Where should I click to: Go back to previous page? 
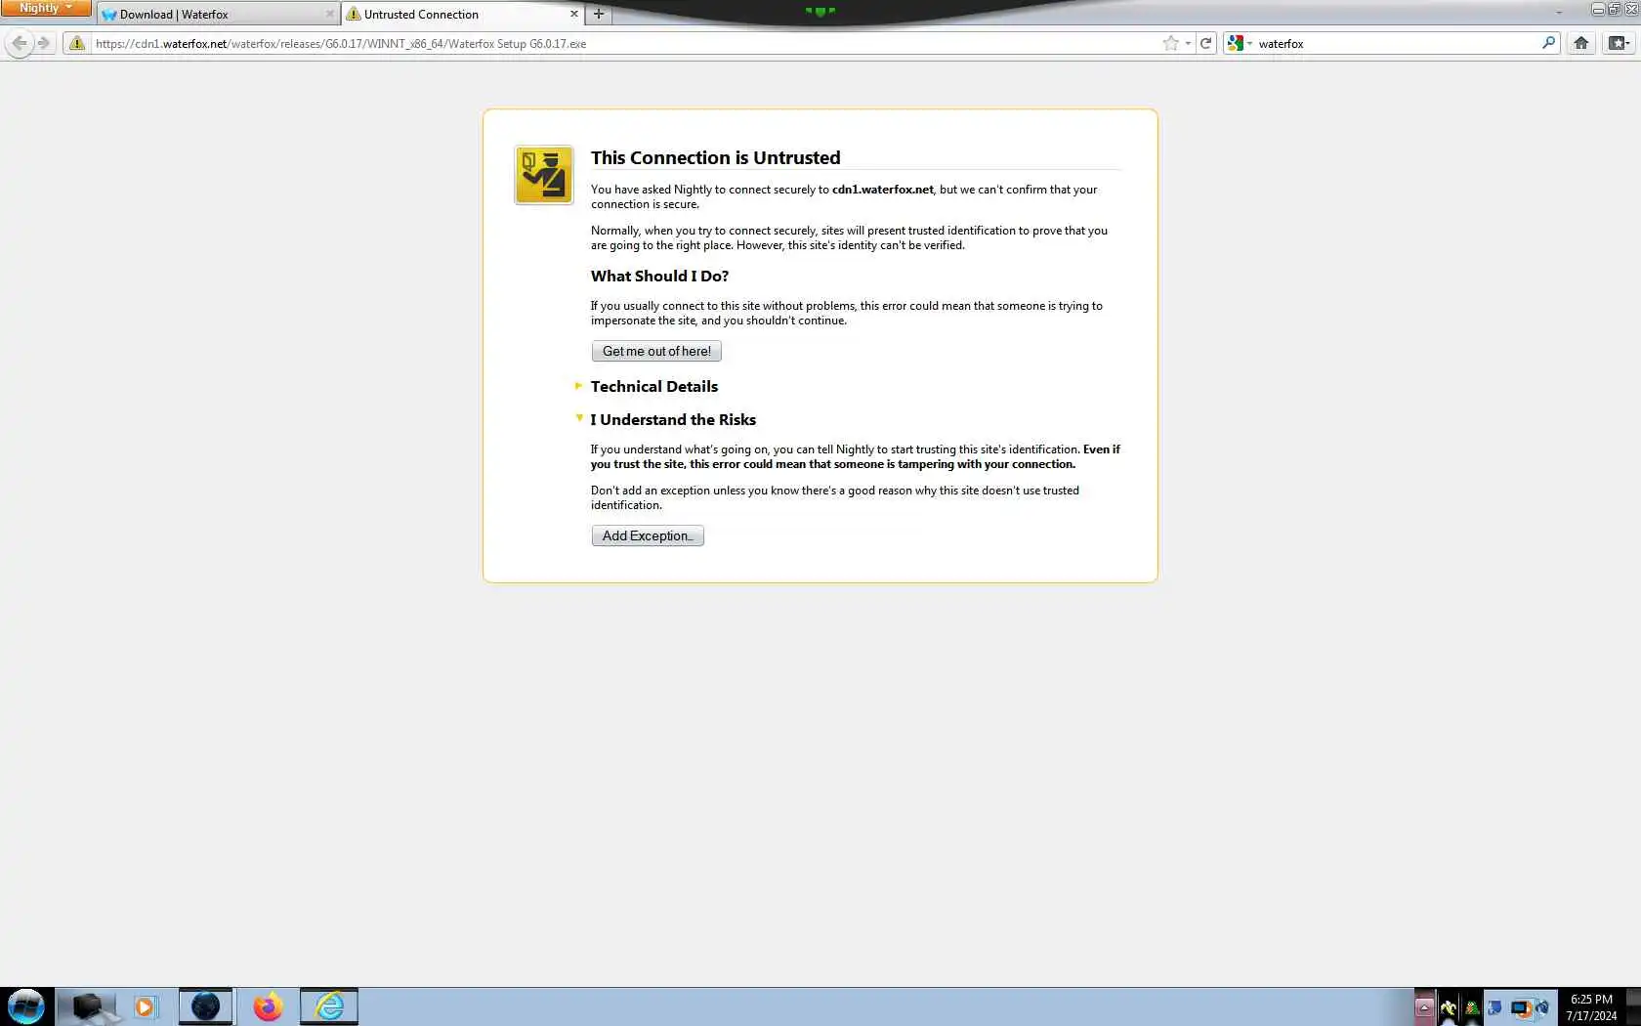(19, 43)
